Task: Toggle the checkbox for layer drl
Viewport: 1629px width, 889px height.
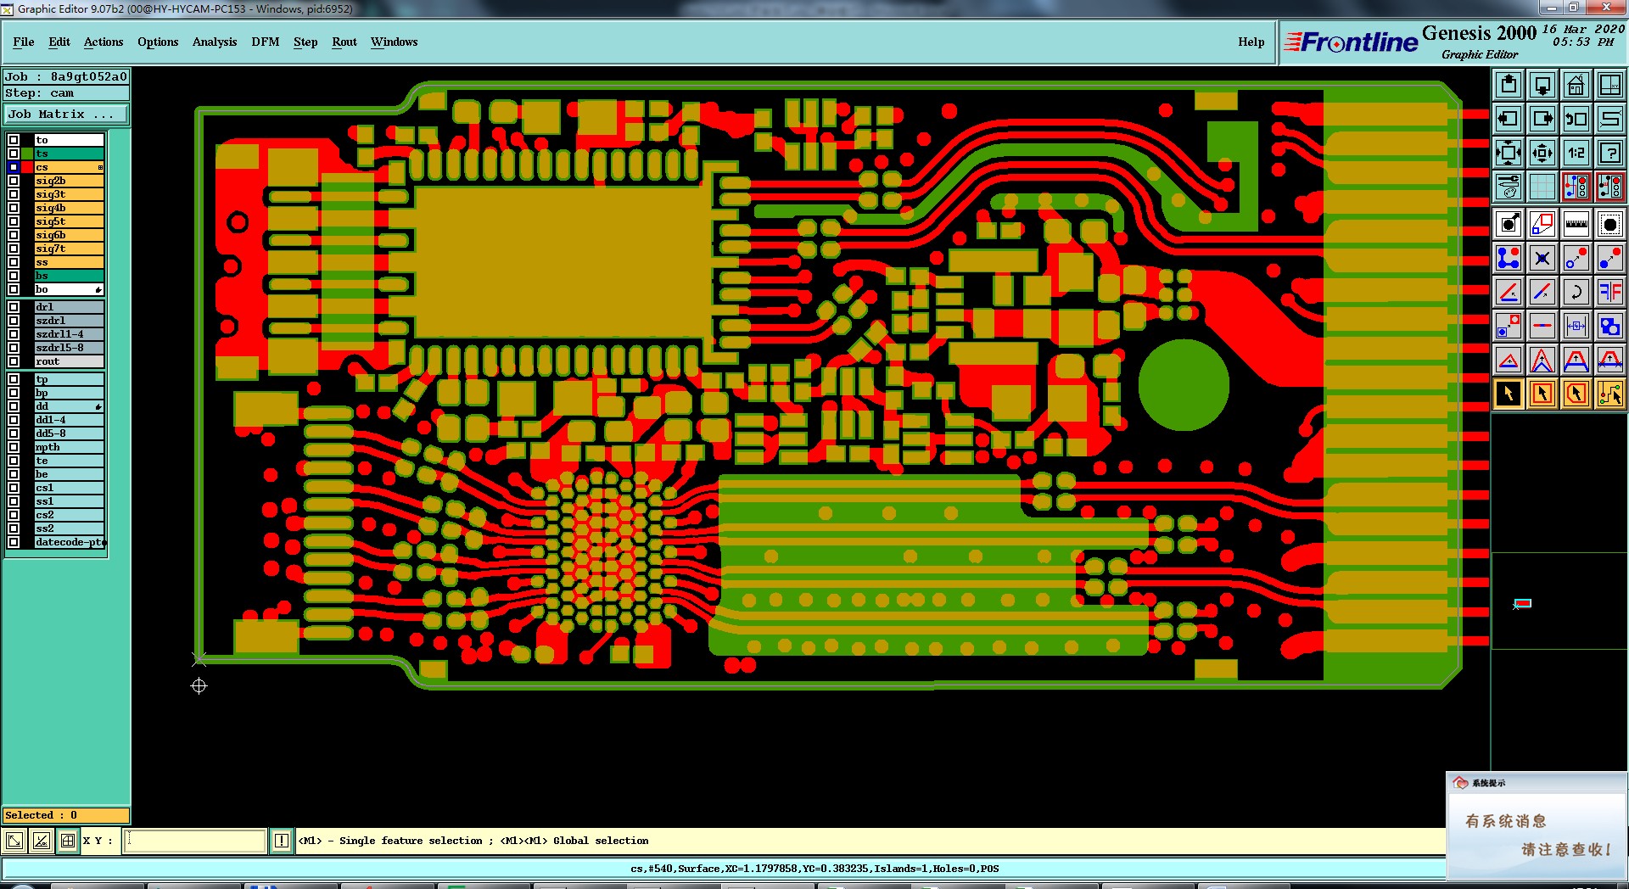Action: point(14,307)
